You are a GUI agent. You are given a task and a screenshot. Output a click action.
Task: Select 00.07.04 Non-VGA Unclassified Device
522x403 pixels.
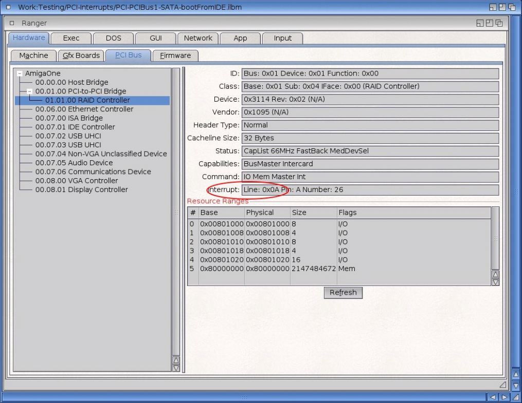tap(101, 154)
